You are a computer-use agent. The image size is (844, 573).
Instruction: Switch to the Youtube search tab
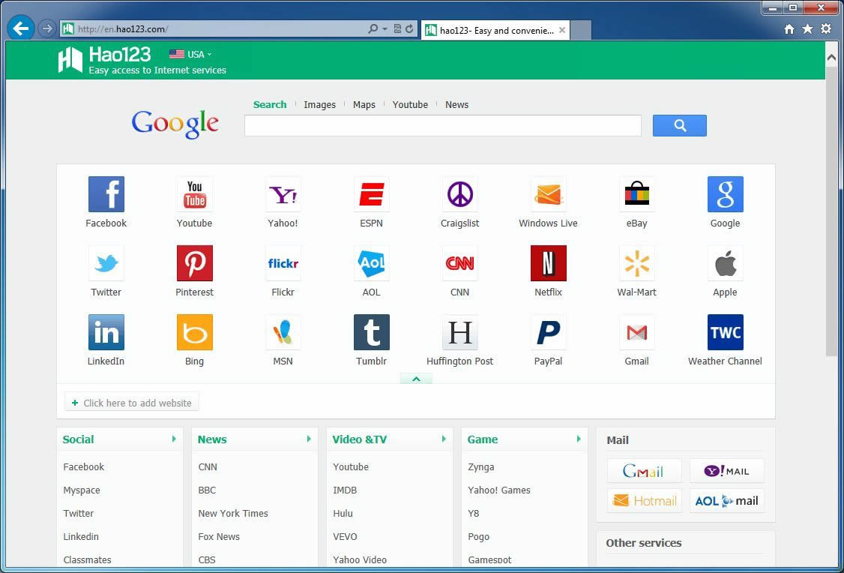(410, 104)
